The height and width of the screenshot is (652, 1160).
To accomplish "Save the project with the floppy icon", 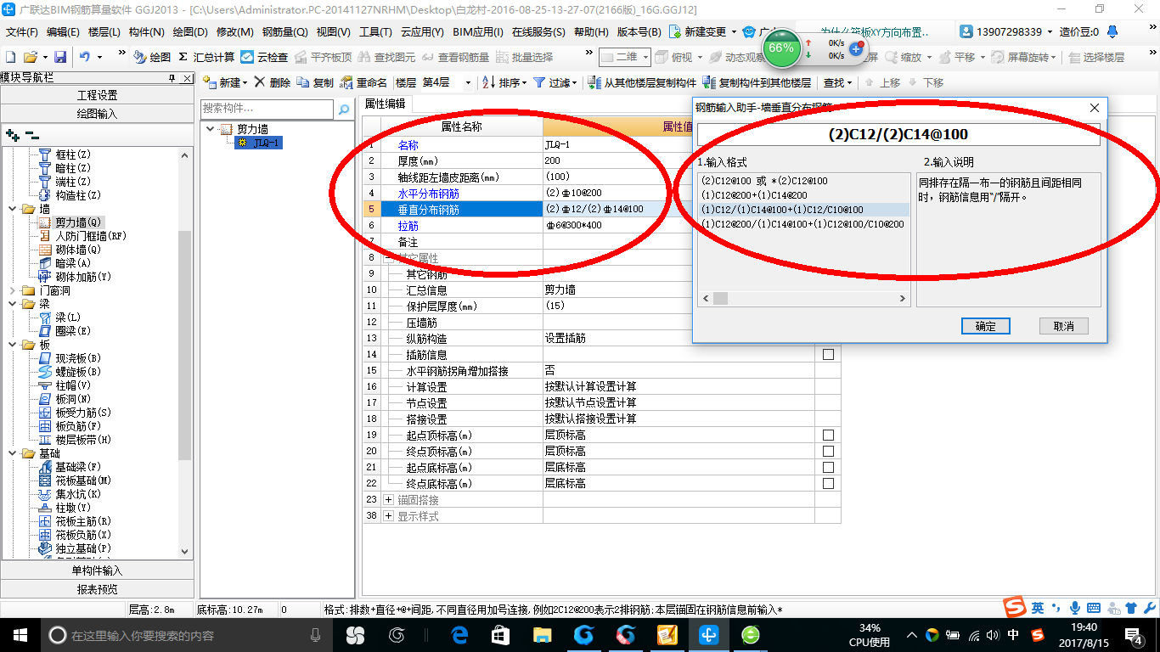I will pos(60,57).
